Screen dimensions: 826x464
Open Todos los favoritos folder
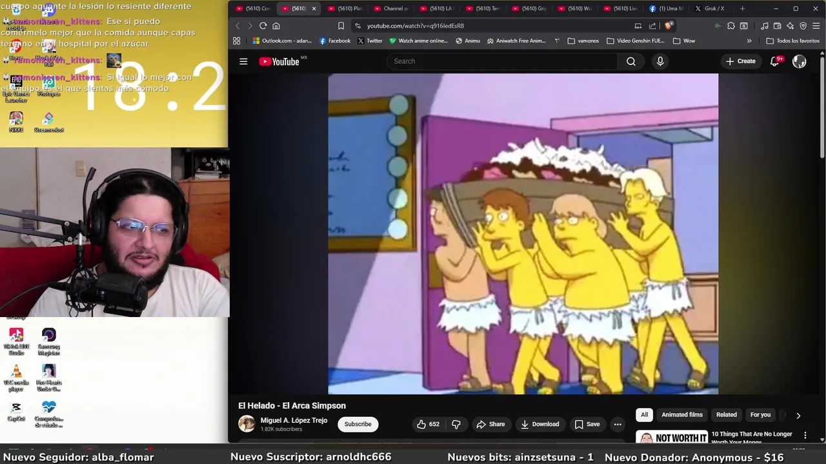click(793, 41)
